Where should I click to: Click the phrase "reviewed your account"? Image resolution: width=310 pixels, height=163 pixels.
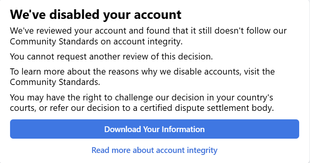[x=74, y=30]
